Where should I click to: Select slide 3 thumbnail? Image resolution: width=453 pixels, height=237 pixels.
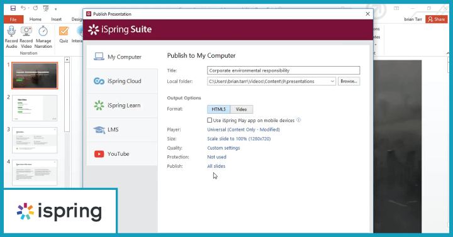[x=35, y=140]
